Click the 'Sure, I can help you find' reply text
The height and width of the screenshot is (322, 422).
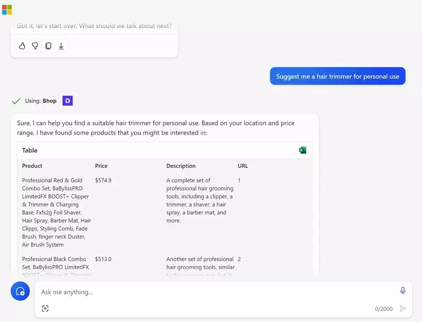click(x=156, y=128)
